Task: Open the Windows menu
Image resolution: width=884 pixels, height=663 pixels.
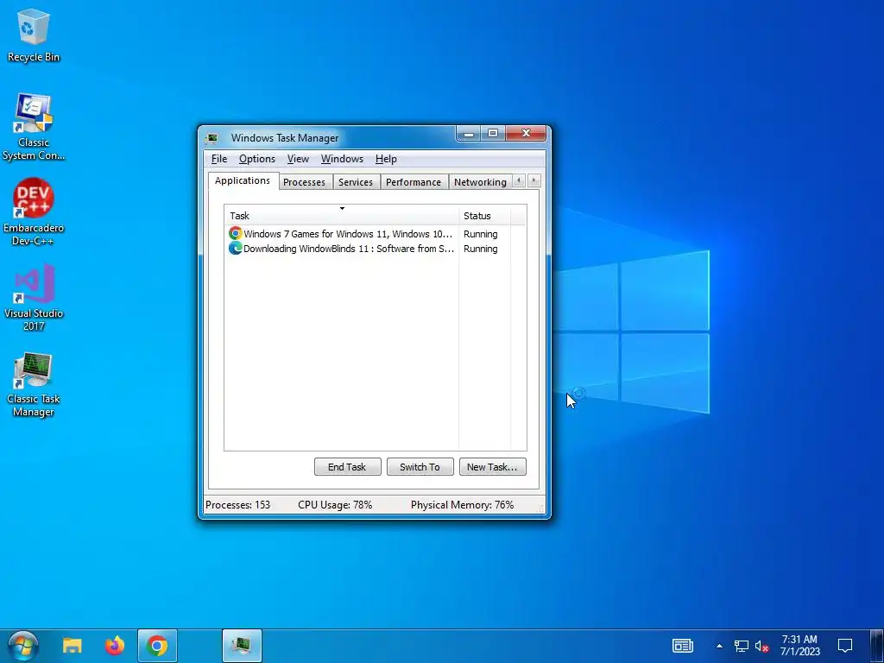Action: (342, 159)
